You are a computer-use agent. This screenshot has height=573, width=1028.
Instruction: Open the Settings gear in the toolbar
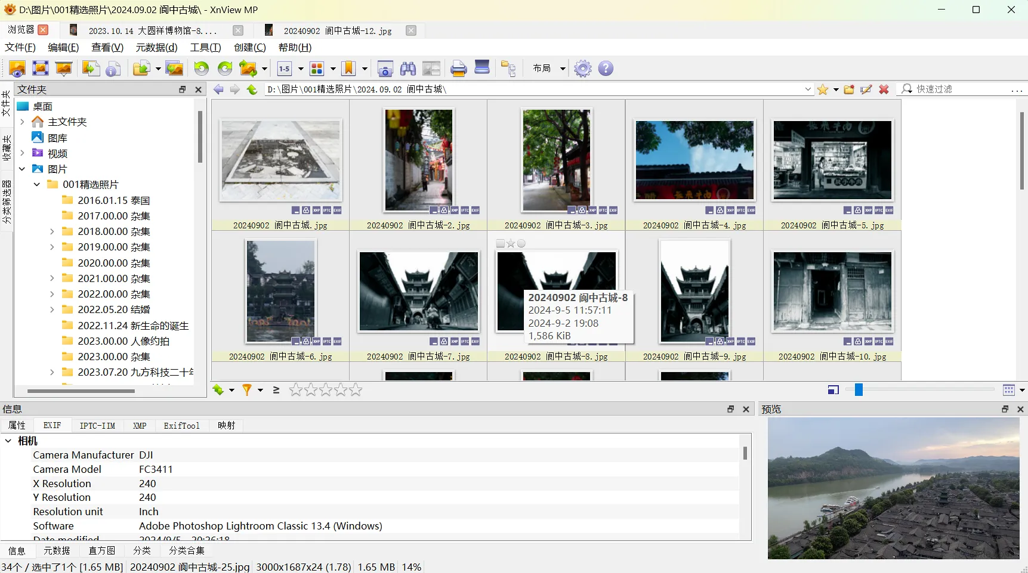(x=582, y=69)
